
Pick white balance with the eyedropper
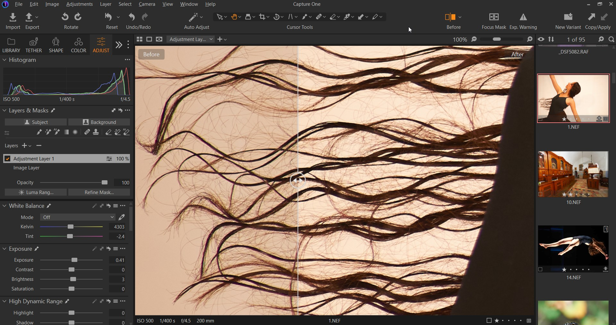click(122, 217)
